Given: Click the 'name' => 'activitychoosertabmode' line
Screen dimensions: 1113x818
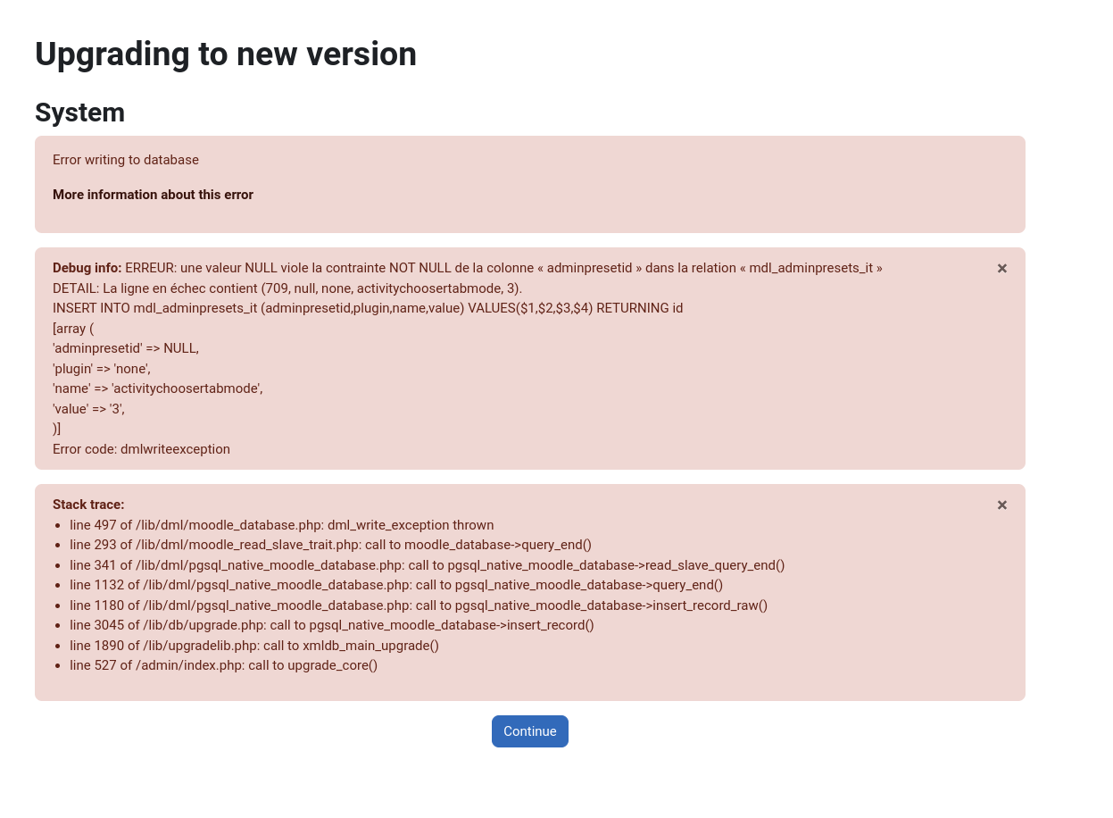Looking at the screenshot, I should pos(158,388).
